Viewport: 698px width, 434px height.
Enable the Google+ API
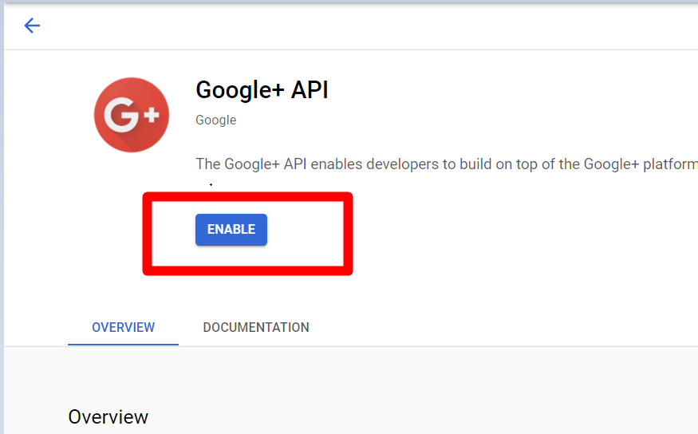coord(231,230)
